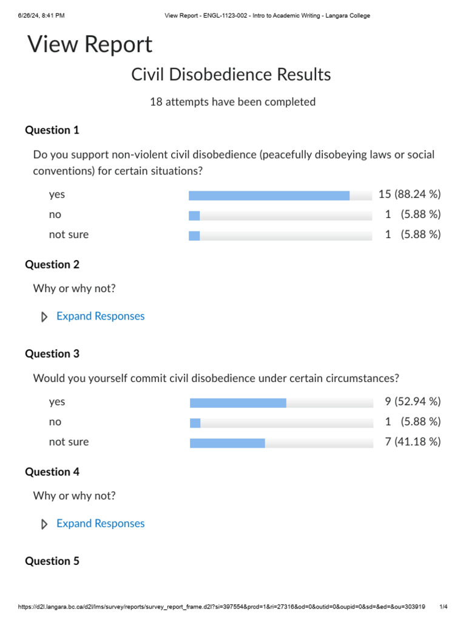The width and height of the screenshot is (466, 622).
Task: Click the Question 3 heading
Action: 52,354
